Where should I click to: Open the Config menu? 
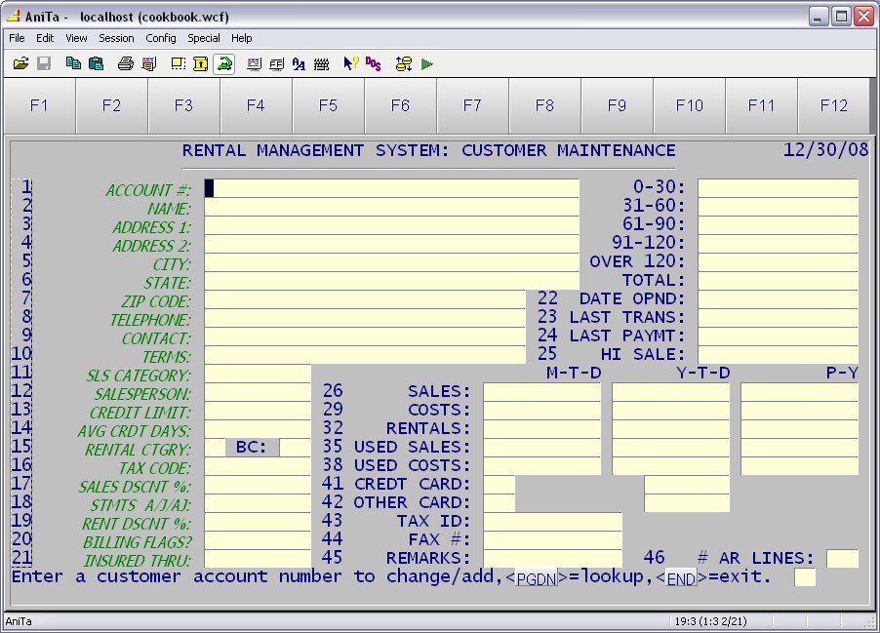161,38
